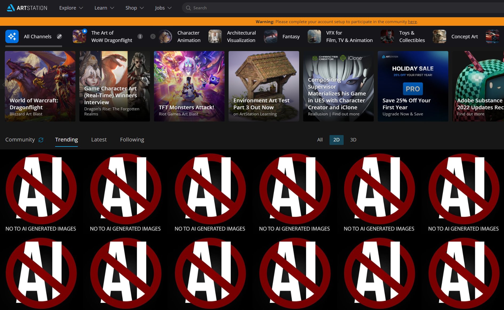The height and width of the screenshot is (310, 504).
Task: Click the ArtStation logo icon
Action: click(11, 8)
